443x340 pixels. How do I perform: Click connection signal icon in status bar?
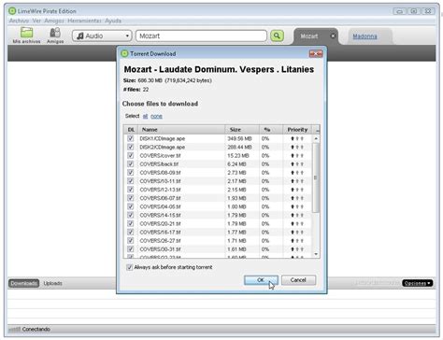(x=15, y=329)
